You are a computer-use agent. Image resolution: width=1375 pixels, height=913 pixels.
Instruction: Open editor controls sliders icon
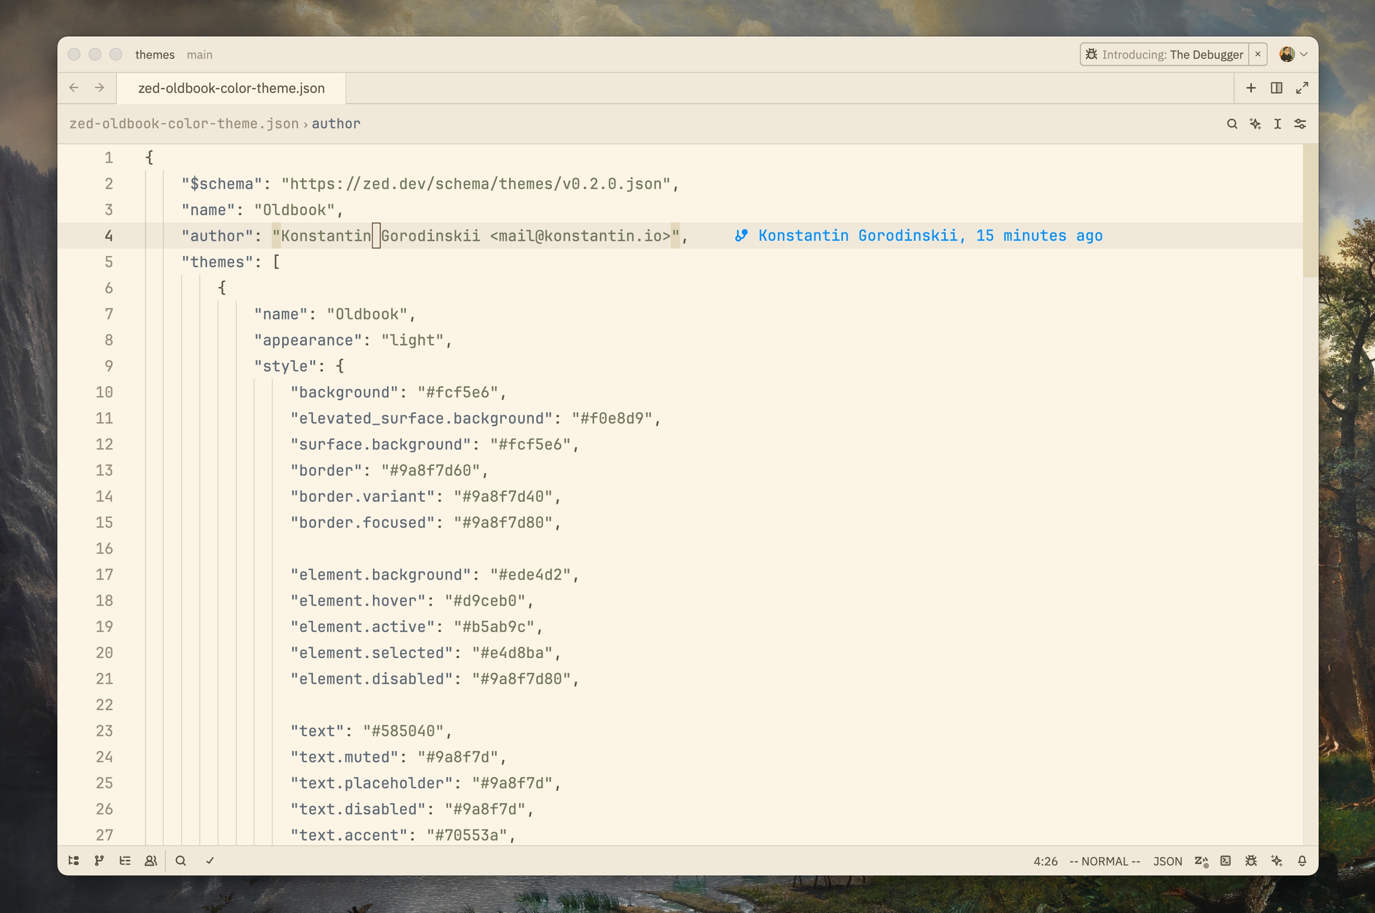pyautogui.click(x=1300, y=124)
